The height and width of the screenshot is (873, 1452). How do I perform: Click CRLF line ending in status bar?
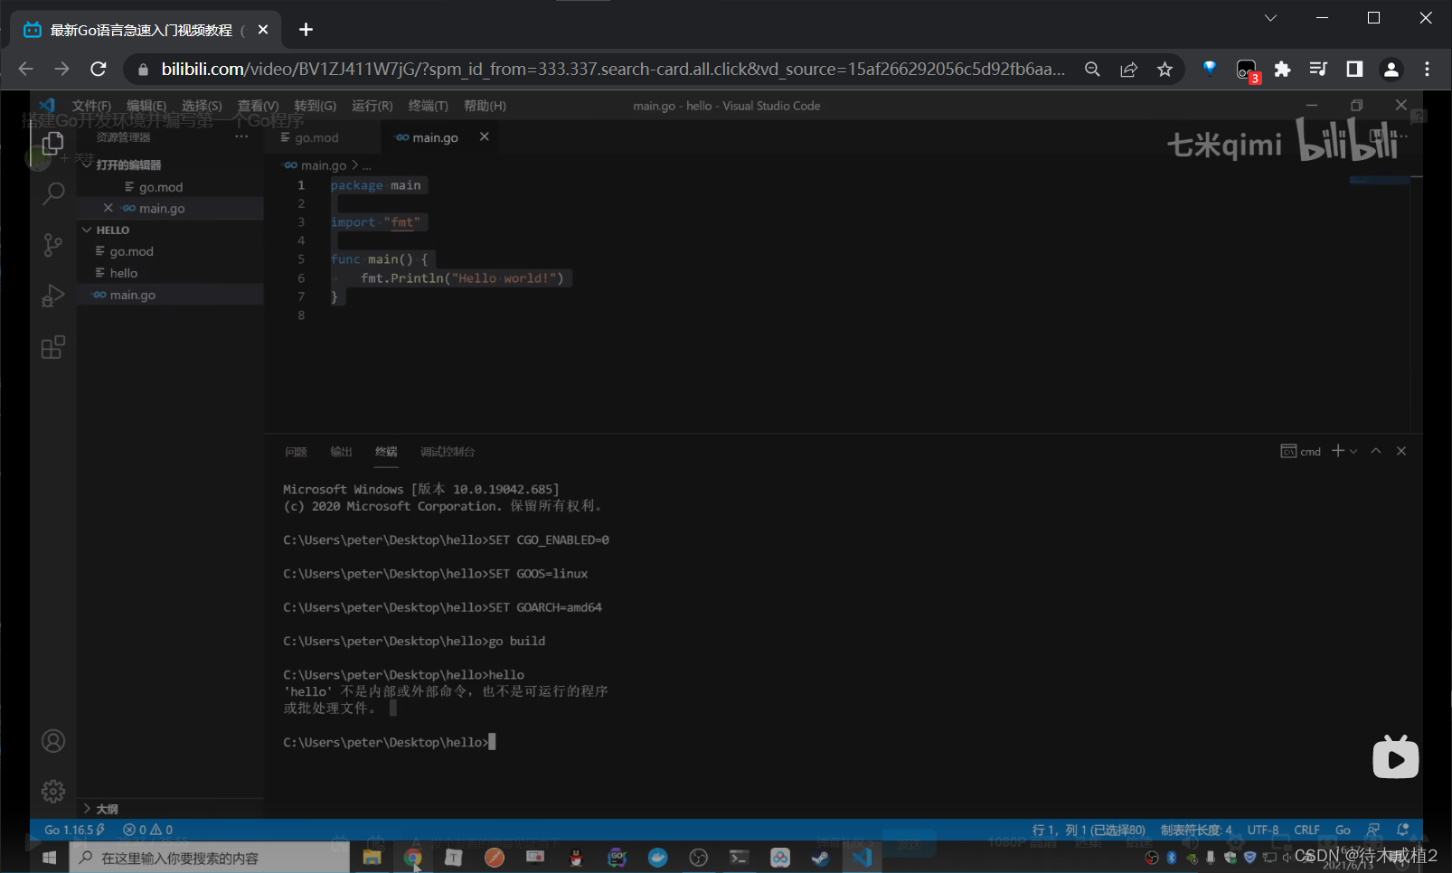(x=1306, y=830)
